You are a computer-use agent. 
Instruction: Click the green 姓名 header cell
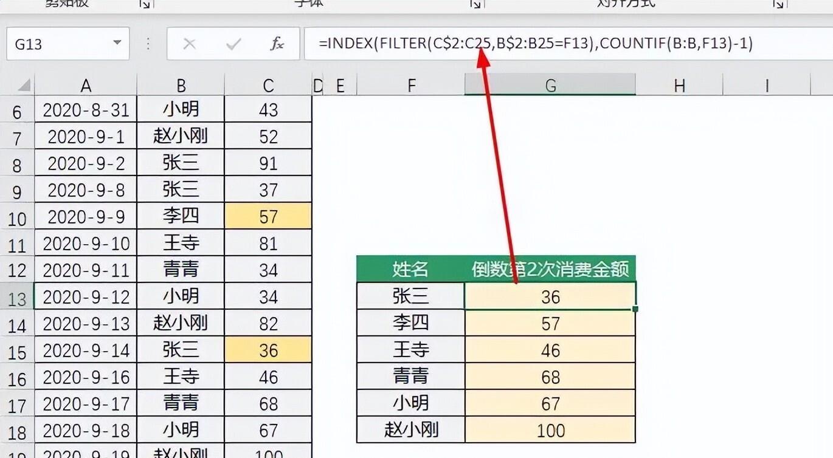coord(410,269)
